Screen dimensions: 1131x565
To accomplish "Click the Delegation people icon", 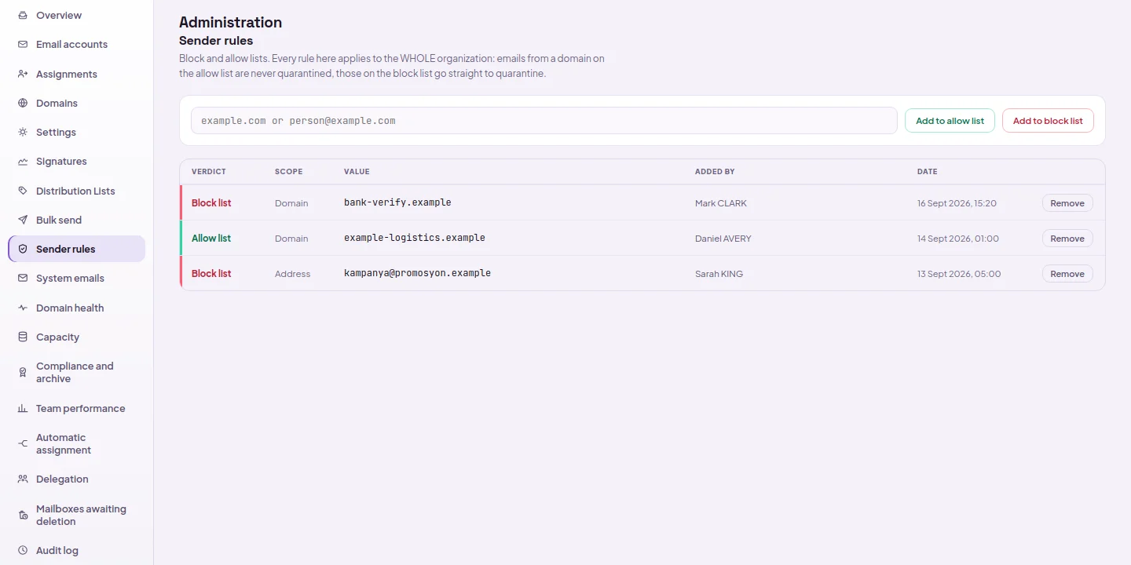I will pos(23,479).
